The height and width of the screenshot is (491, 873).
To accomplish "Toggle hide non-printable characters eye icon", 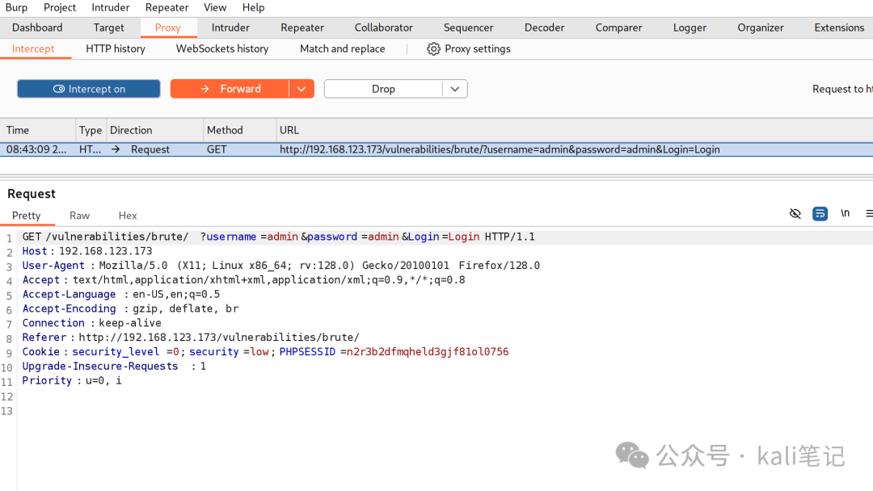I will [x=795, y=213].
